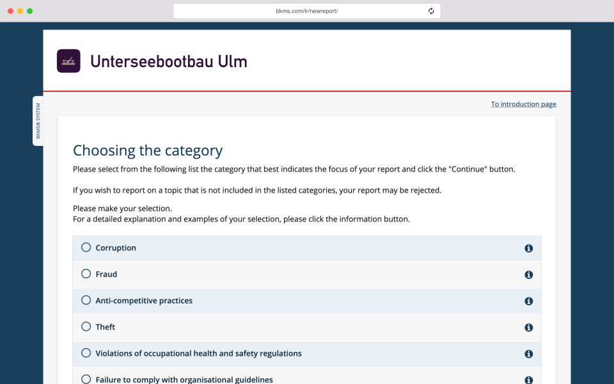Open the info icon for Theft
The width and height of the screenshot is (614, 384).
click(528, 327)
